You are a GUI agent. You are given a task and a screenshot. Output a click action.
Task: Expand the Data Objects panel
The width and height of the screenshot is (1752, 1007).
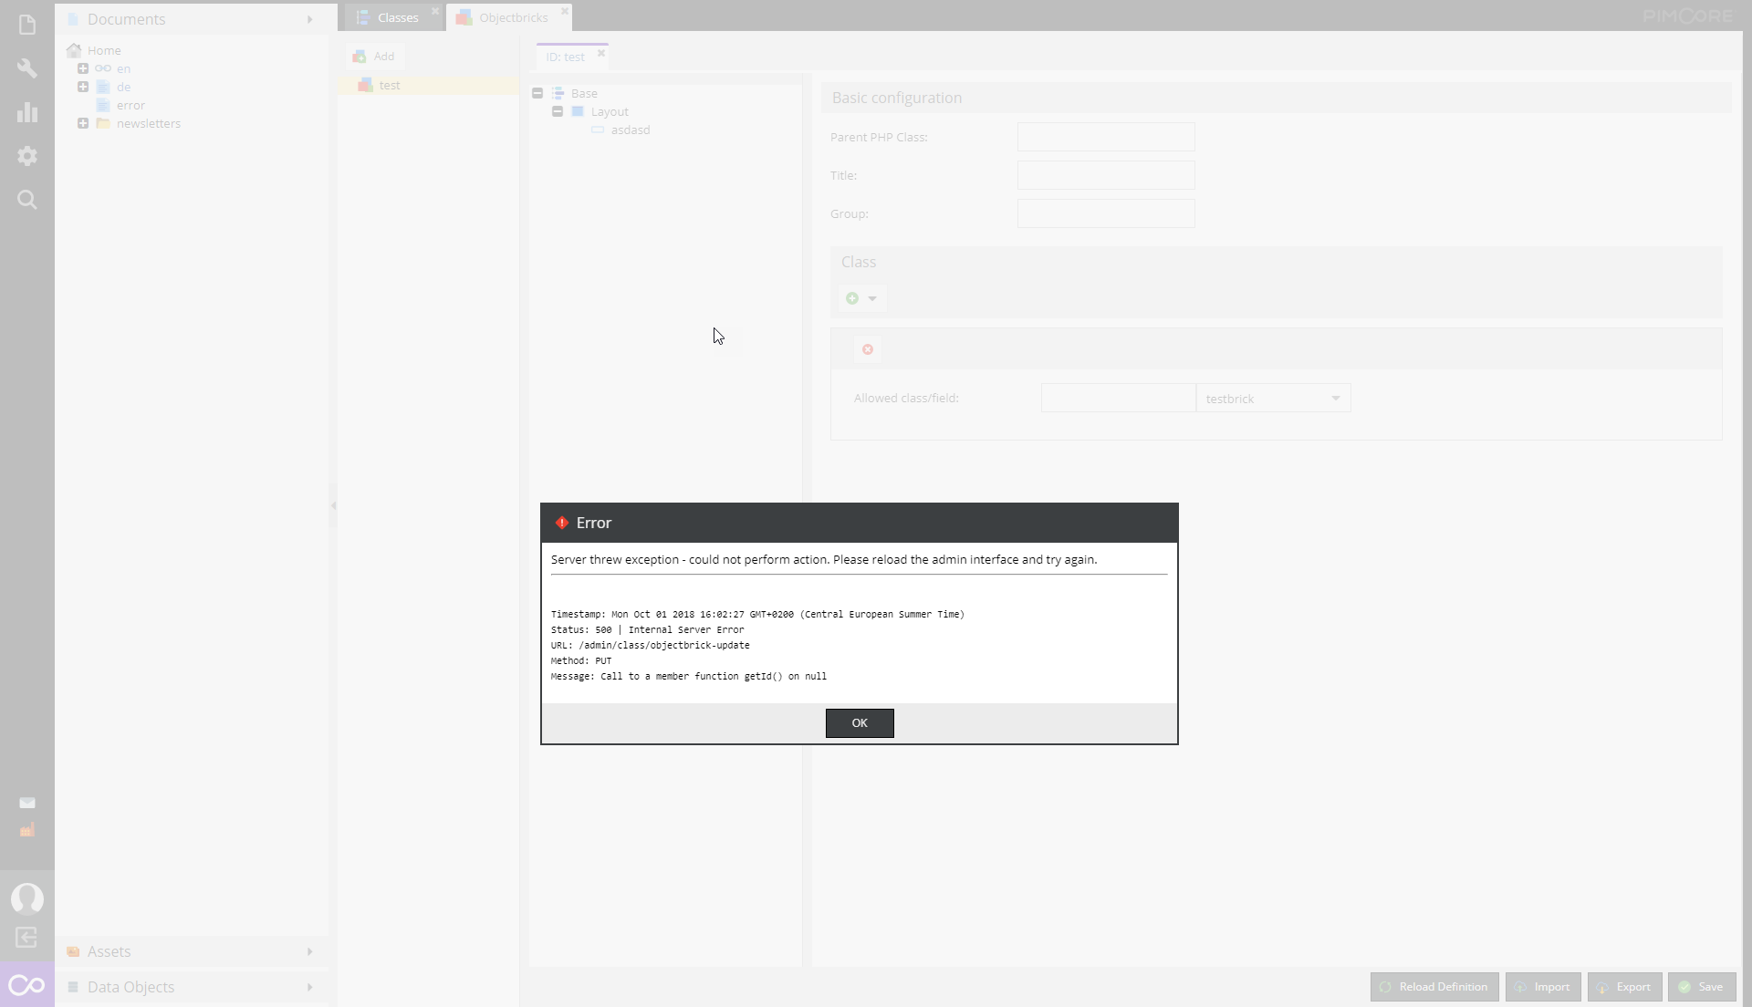[192, 987]
